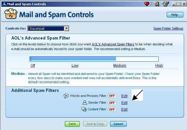Click the Additional Spam Filters heading
The height and width of the screenshot is (130, 187).
pos(35,90)
